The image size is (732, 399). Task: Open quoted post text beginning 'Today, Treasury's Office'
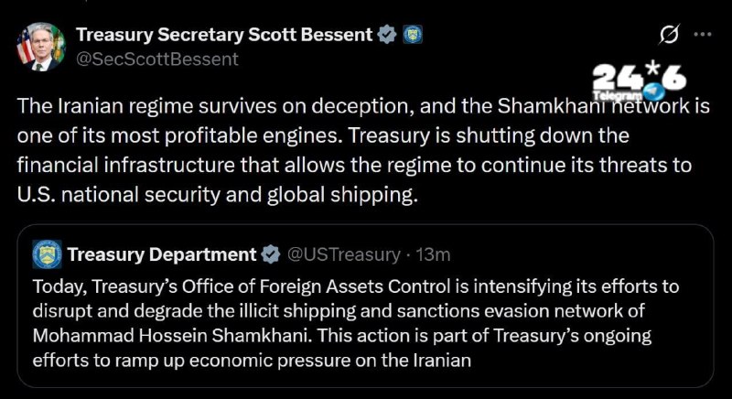[356, 286]
